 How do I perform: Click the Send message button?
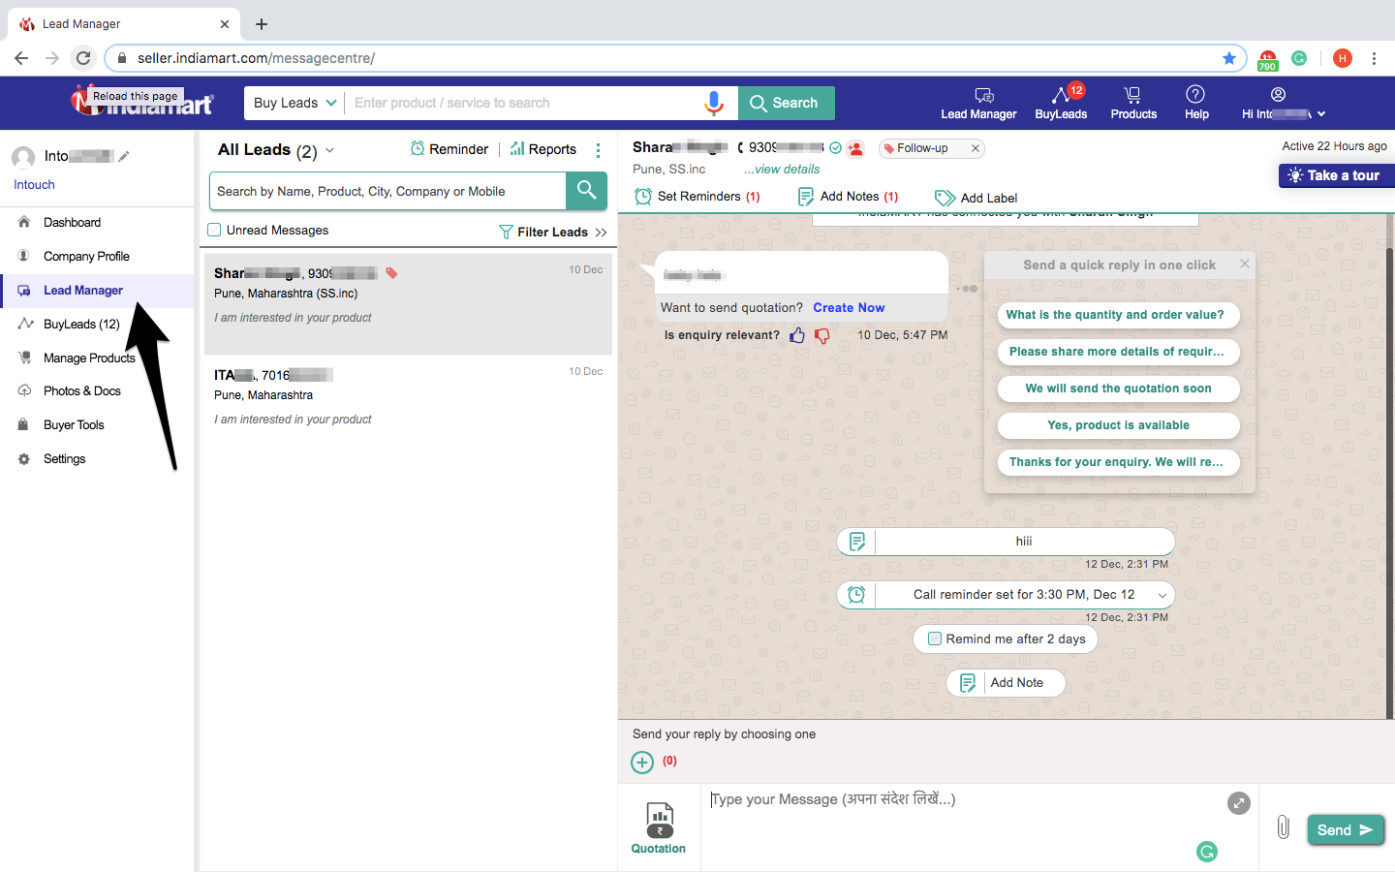click(1346, 830)
